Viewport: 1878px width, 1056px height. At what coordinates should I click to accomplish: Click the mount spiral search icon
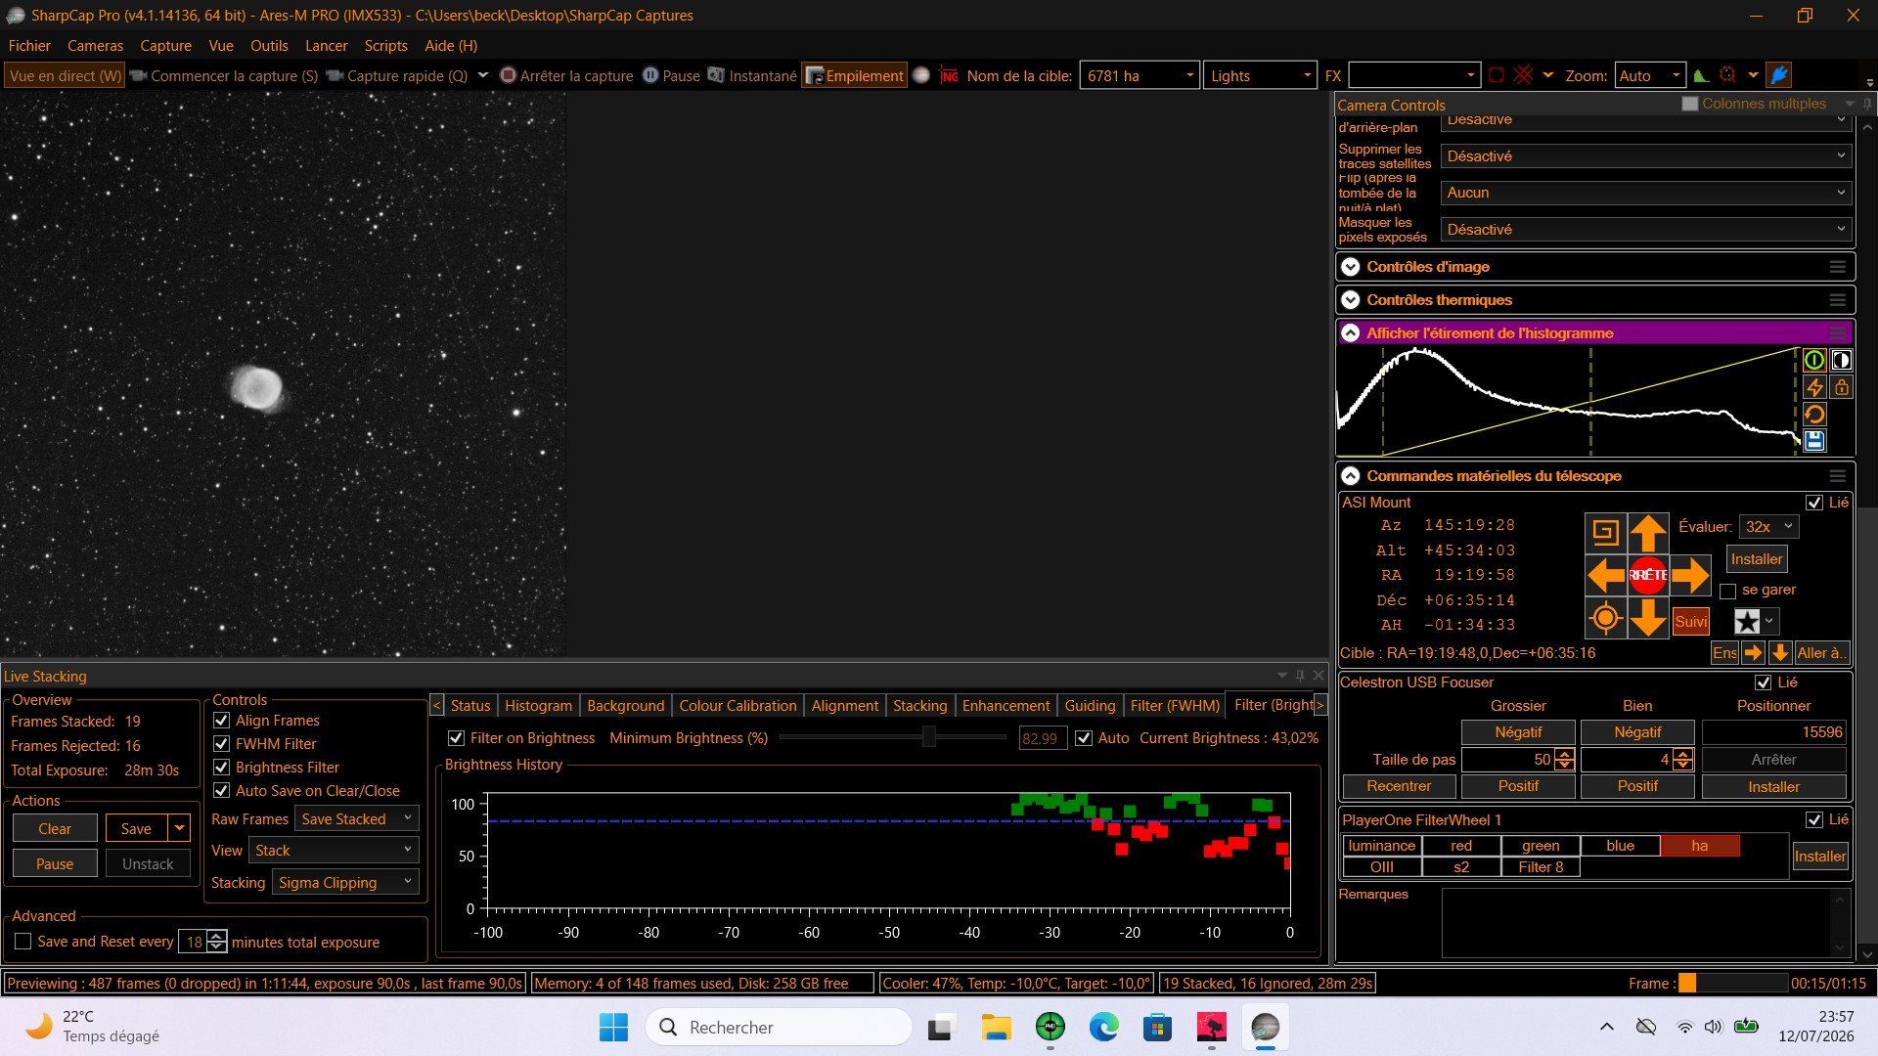pos(1605,532)
